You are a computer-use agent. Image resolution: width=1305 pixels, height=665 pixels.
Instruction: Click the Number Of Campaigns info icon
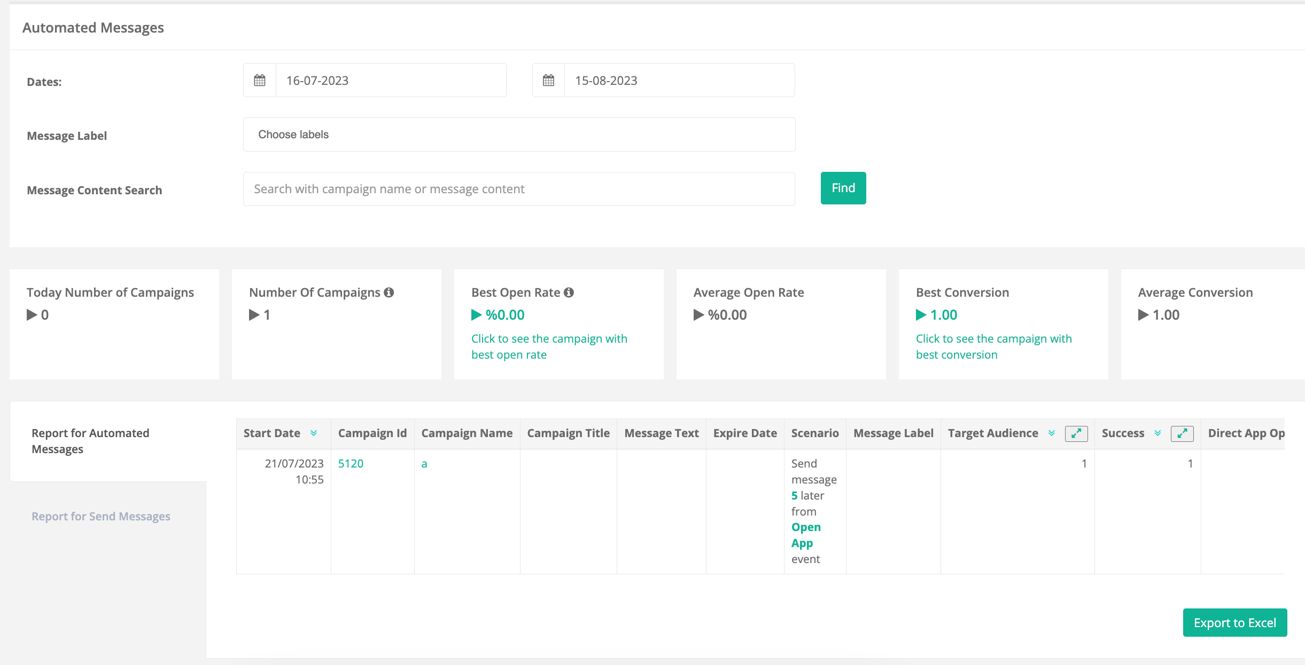389,292
